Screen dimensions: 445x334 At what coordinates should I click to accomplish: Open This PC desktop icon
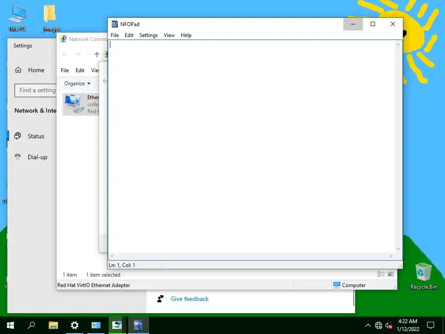click(17, 18)
